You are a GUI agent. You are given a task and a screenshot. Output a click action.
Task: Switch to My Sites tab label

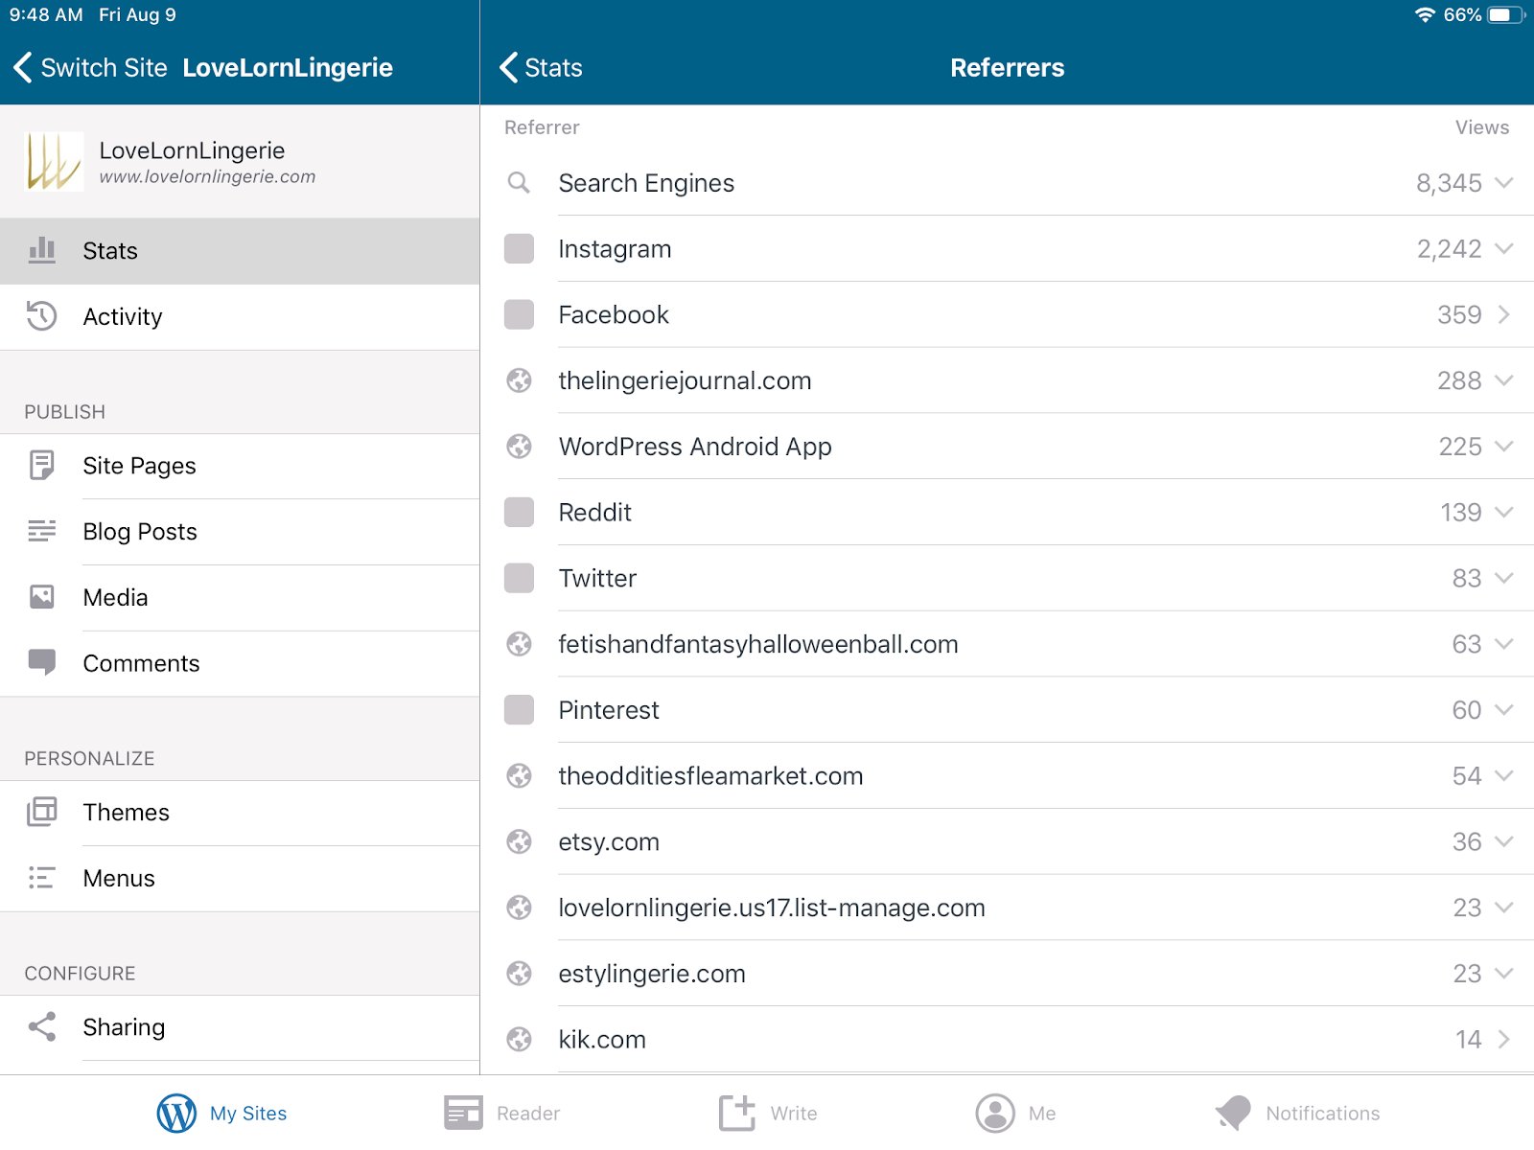tap(248, 1113)
